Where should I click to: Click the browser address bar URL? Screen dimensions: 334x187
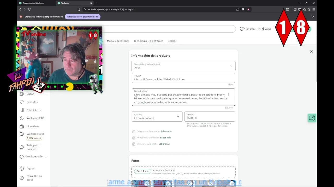(111, 9)
